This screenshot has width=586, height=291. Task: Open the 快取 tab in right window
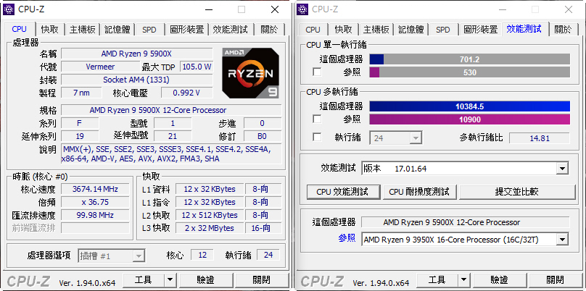point(344,30)
